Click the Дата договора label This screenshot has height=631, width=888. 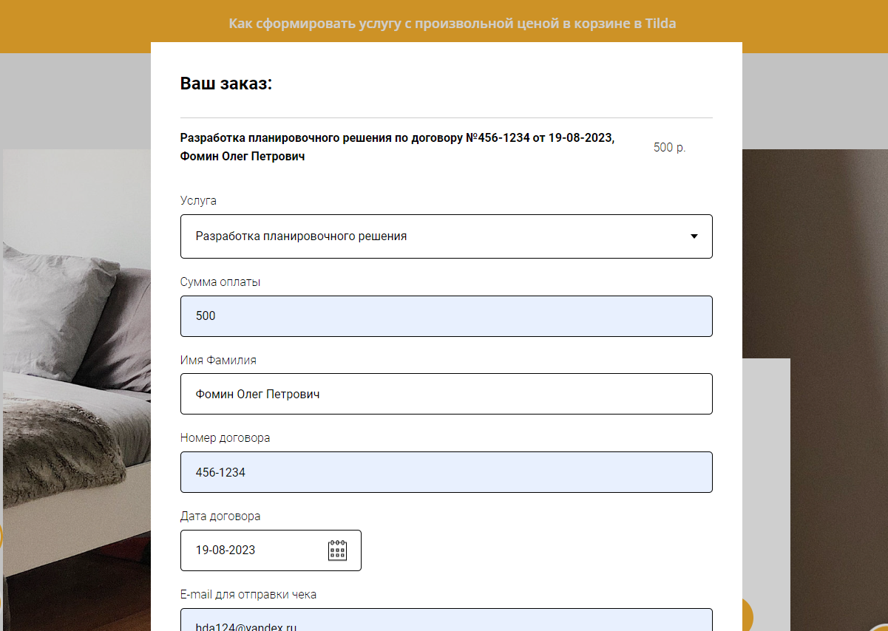(220, 516)
